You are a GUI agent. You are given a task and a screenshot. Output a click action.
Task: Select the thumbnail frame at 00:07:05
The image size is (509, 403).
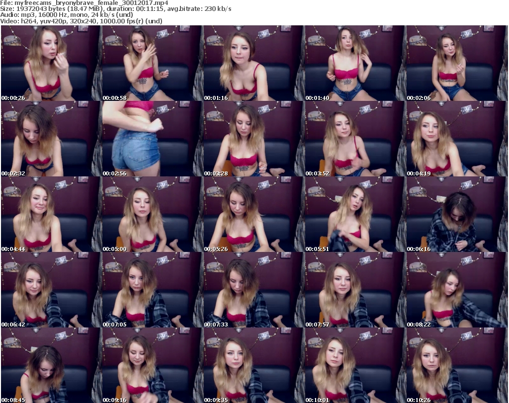(x=152, y=290)
